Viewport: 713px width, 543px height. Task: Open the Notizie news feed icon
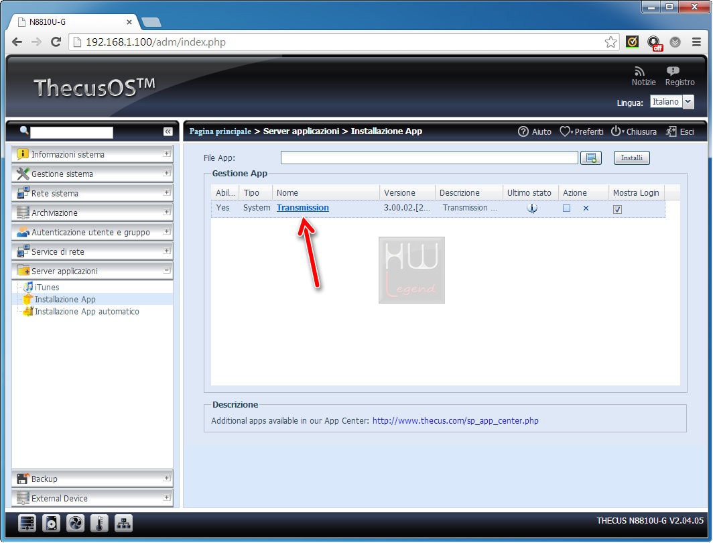[x=640, y=72]
